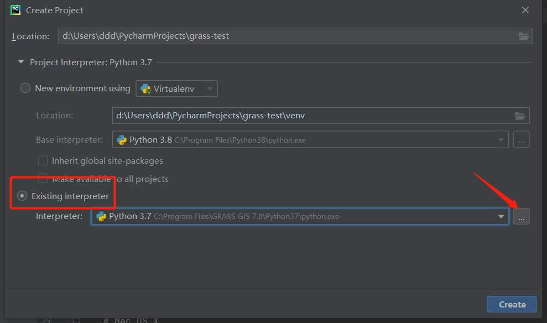
Task: Open the Virtualenv environment type dropdown
Action: [176, 88]
